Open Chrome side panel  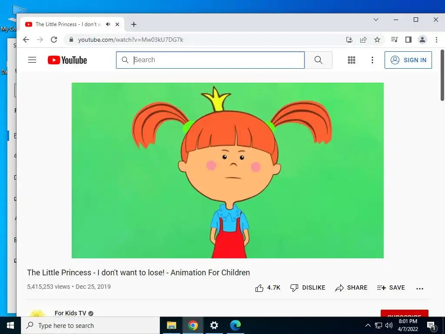click(x=408, y=40)
